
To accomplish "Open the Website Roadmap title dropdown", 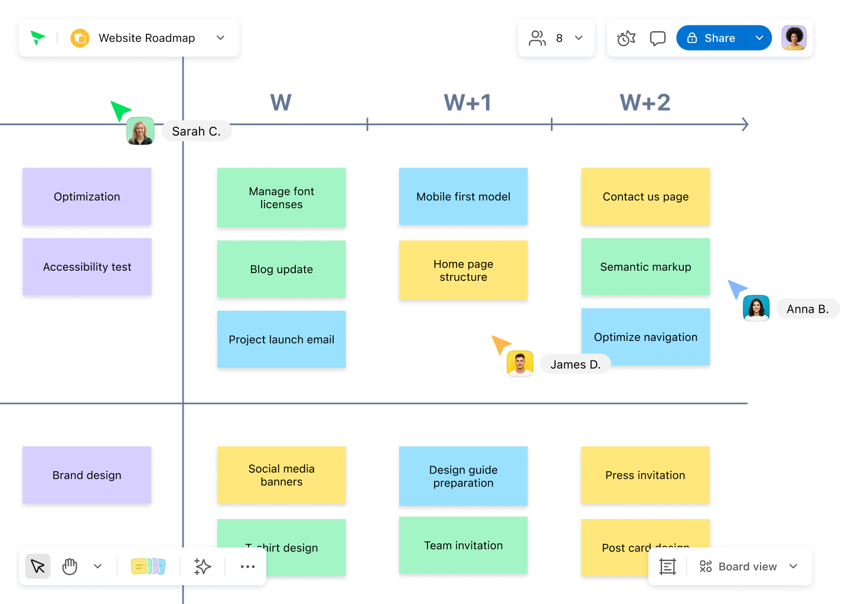I will tap(220, 38).
